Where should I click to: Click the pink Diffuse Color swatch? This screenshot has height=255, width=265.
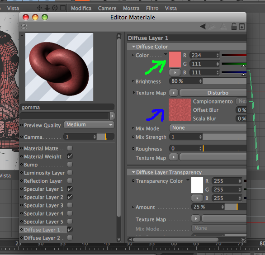pyautogui.click(x=175, y=60)
